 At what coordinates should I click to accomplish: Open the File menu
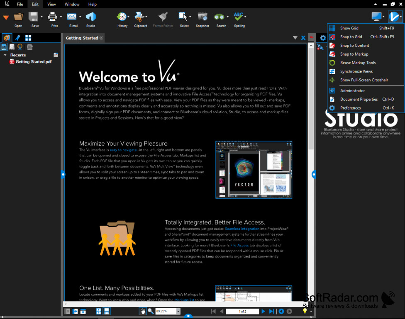(20, 4)
